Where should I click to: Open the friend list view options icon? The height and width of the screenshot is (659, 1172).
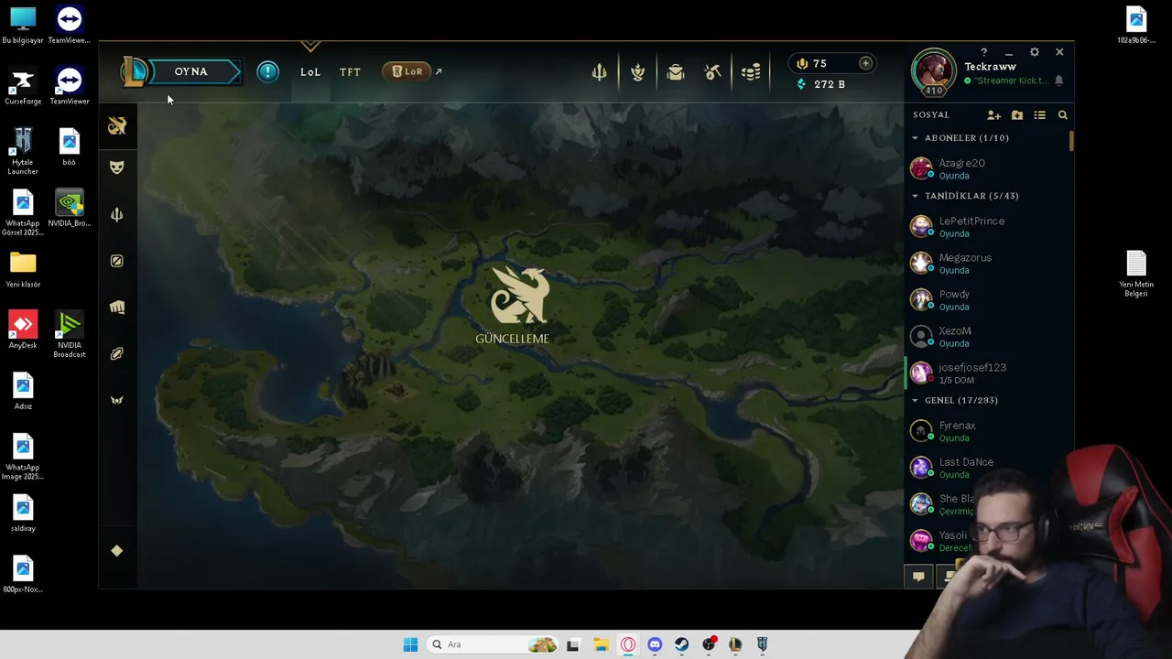point(1039,115)
